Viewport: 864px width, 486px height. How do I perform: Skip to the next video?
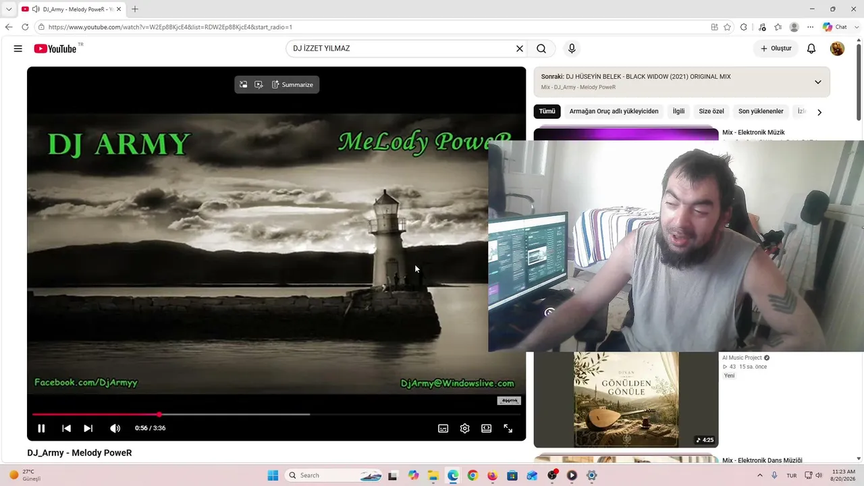[x=88, y=428]
